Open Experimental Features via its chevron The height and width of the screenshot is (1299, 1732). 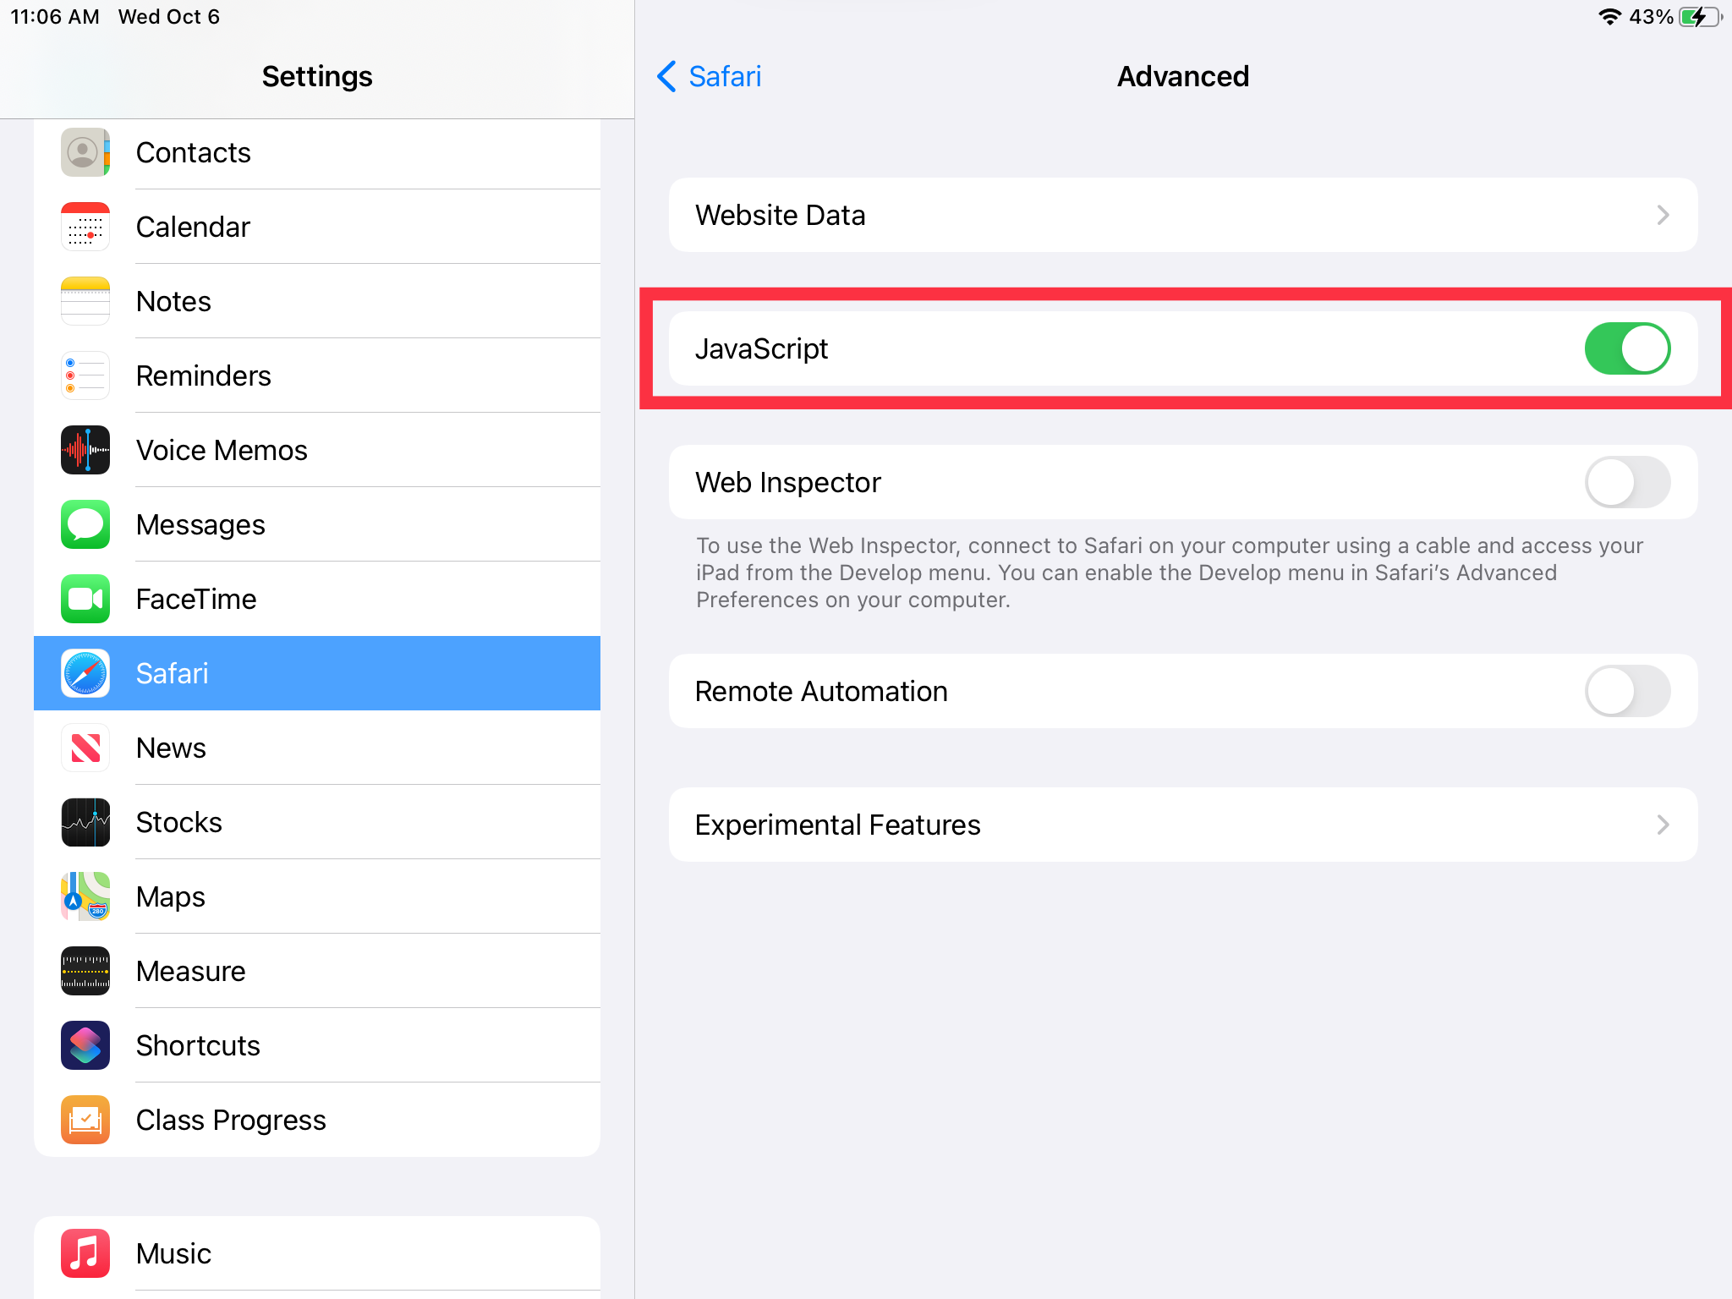click(1663, 825)
